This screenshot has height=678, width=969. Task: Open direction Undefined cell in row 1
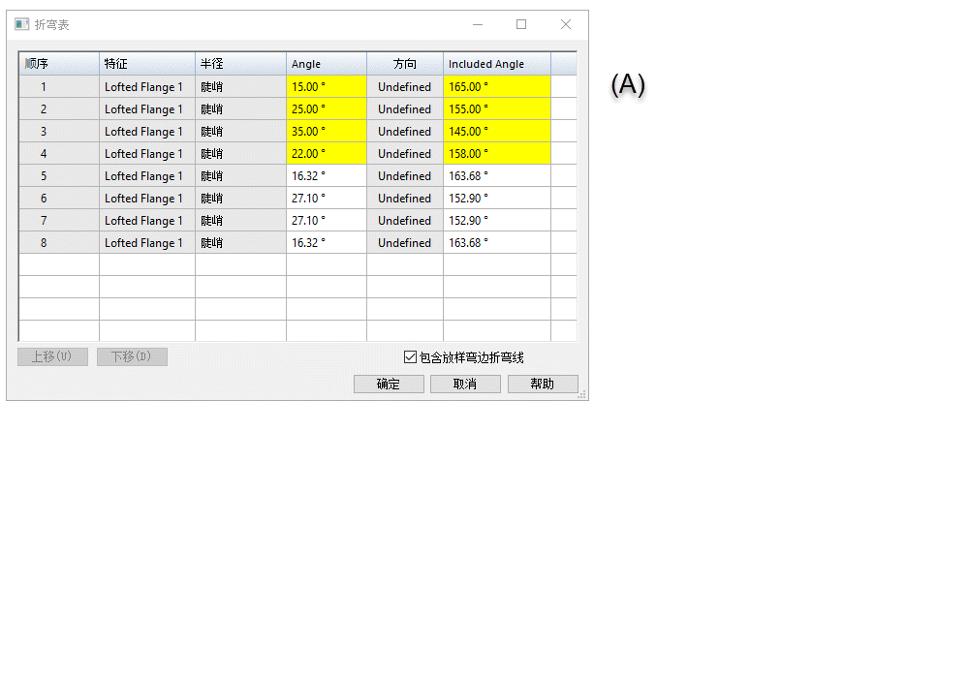tap(404, 87)
